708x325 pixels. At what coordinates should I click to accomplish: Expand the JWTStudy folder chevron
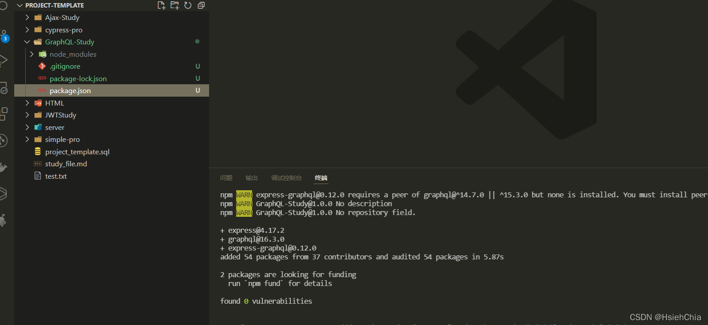click(x=27, y=115)
